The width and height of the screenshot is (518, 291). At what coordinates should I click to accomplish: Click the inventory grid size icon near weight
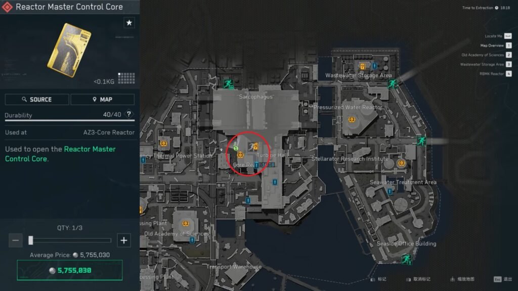(126, 78)
